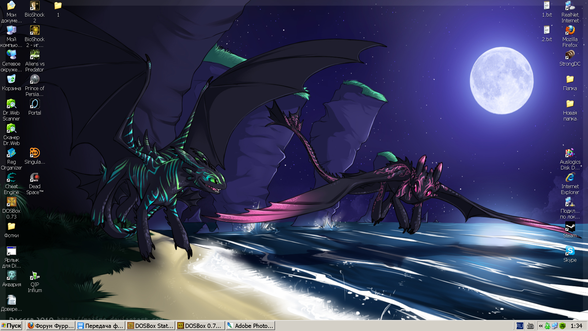588x331 pixels.
Task: Select the Cheat Engine shortcut
Action: point(11,178)
